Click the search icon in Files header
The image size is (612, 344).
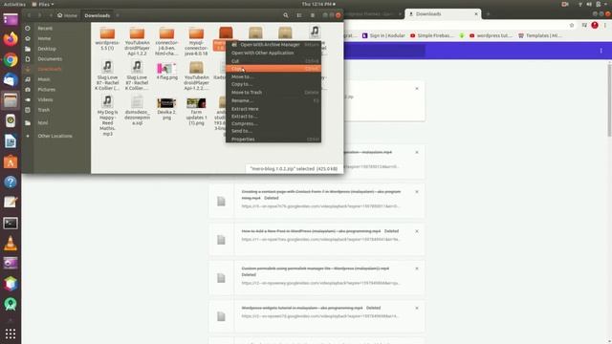pyautogui.click(x=286, y=15)
